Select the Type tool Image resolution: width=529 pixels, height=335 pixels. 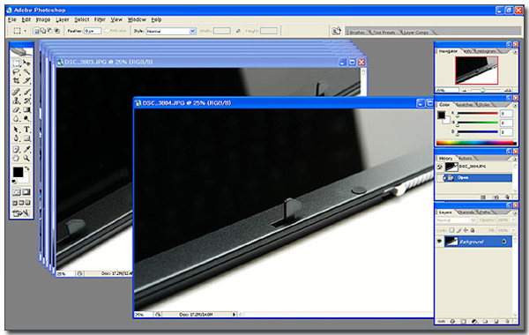pyautogui.click(x=26, y=130)
